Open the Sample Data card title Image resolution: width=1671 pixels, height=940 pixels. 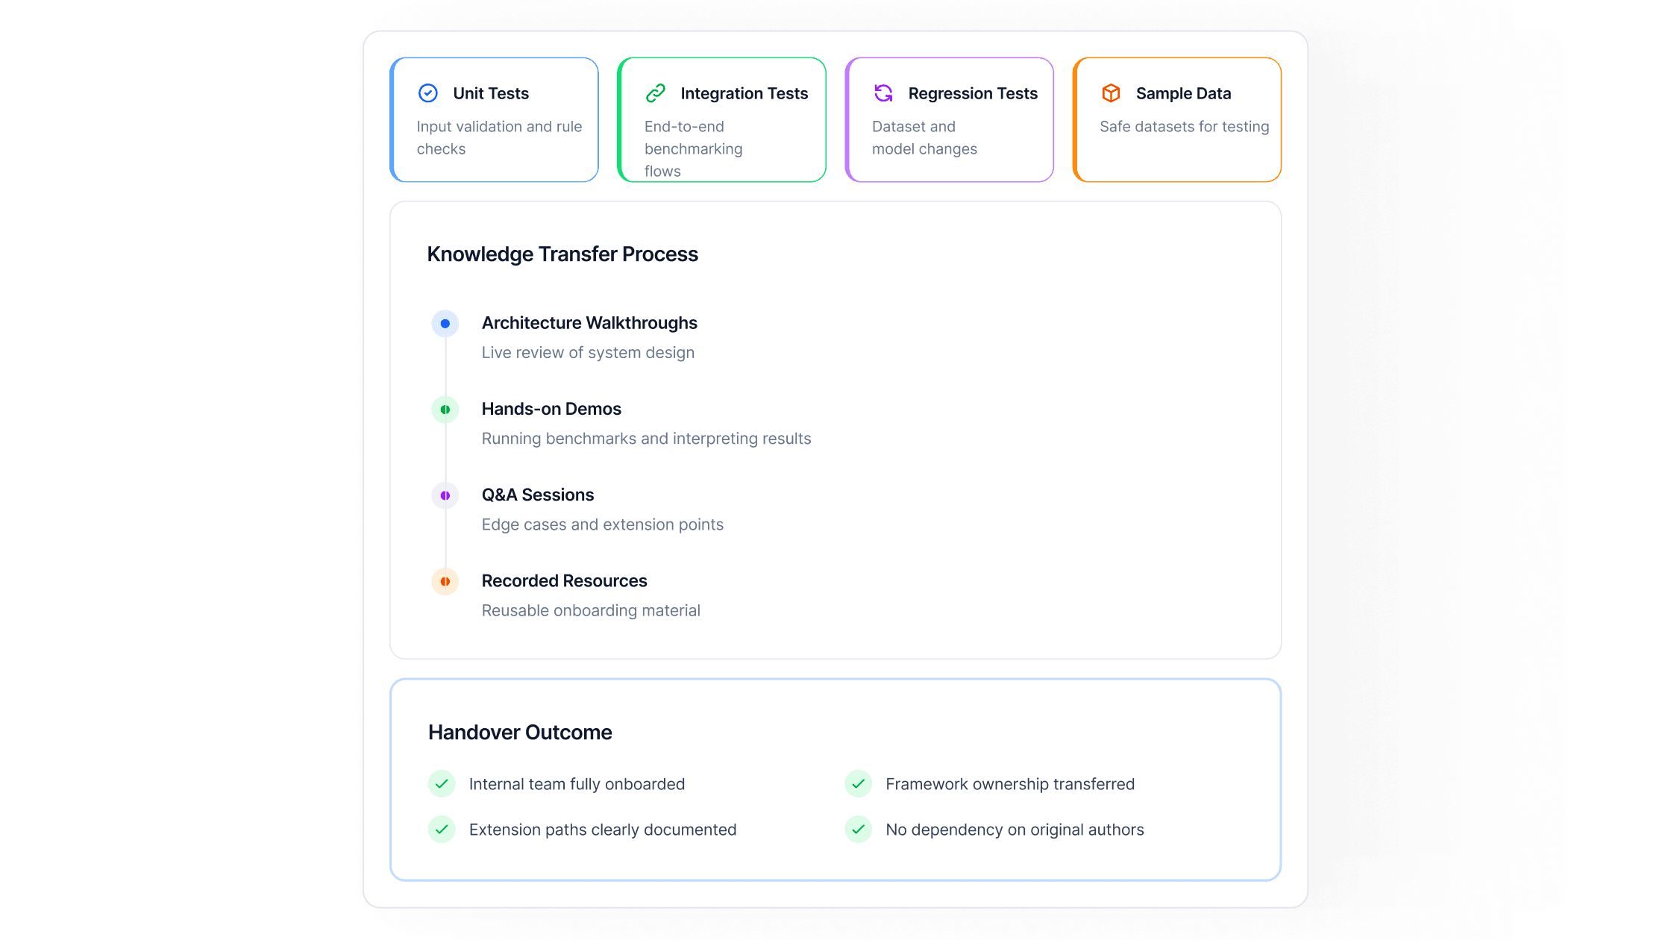tap(1183, 93)
